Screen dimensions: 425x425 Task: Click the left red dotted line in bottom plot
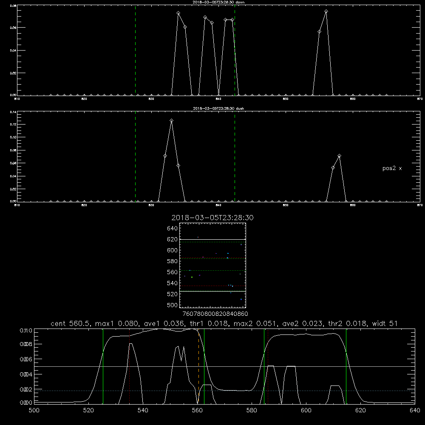(x=130, y=366)
